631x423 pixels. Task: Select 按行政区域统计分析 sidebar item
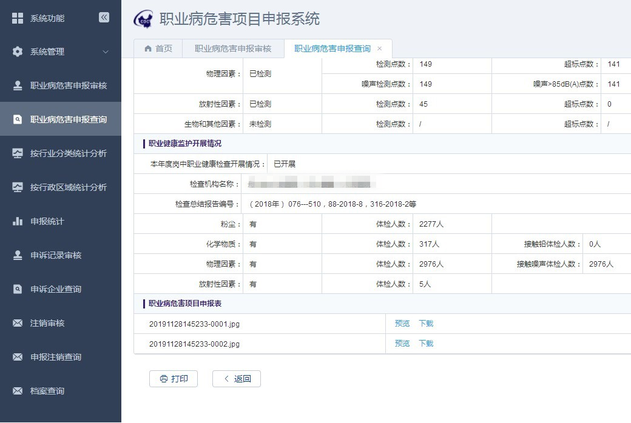tap(60, 187)
